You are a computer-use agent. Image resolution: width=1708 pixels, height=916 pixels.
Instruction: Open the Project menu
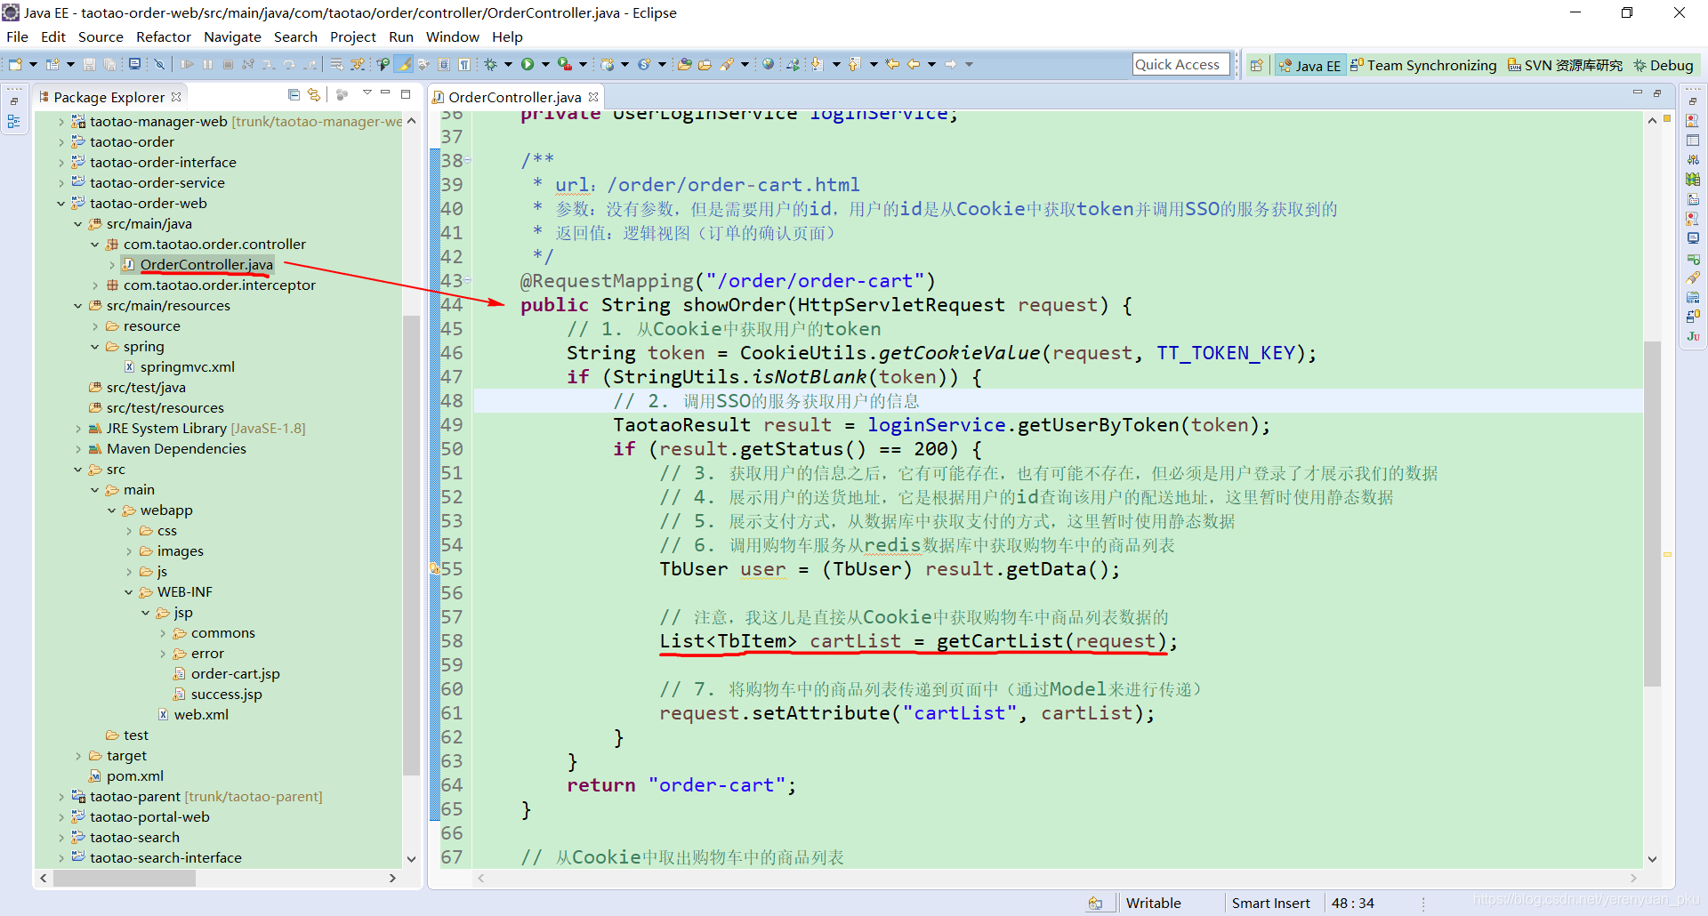pos(353,36)
